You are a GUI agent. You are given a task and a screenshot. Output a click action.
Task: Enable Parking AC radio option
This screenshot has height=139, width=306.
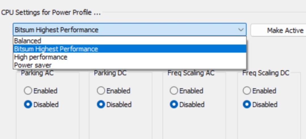click(28, 91)
